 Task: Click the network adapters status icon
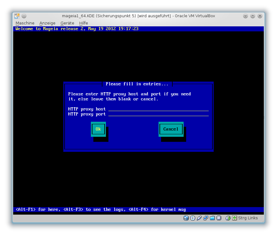pos(206,218)
